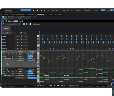The height and width of the screenshot is (96, 114).
Task: Solo the Hihat track
Action: click(21, 43)
